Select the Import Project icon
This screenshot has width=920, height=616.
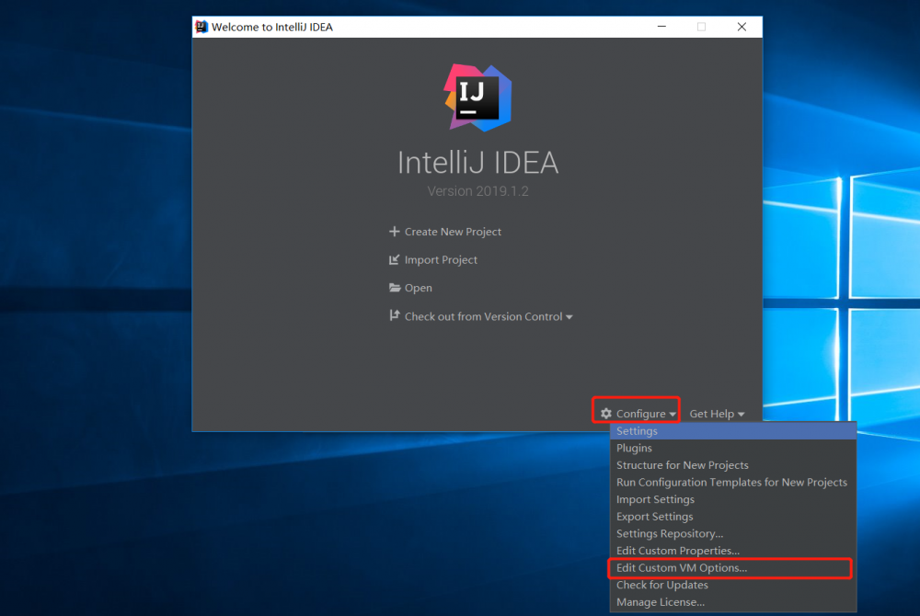pos(396,260)
